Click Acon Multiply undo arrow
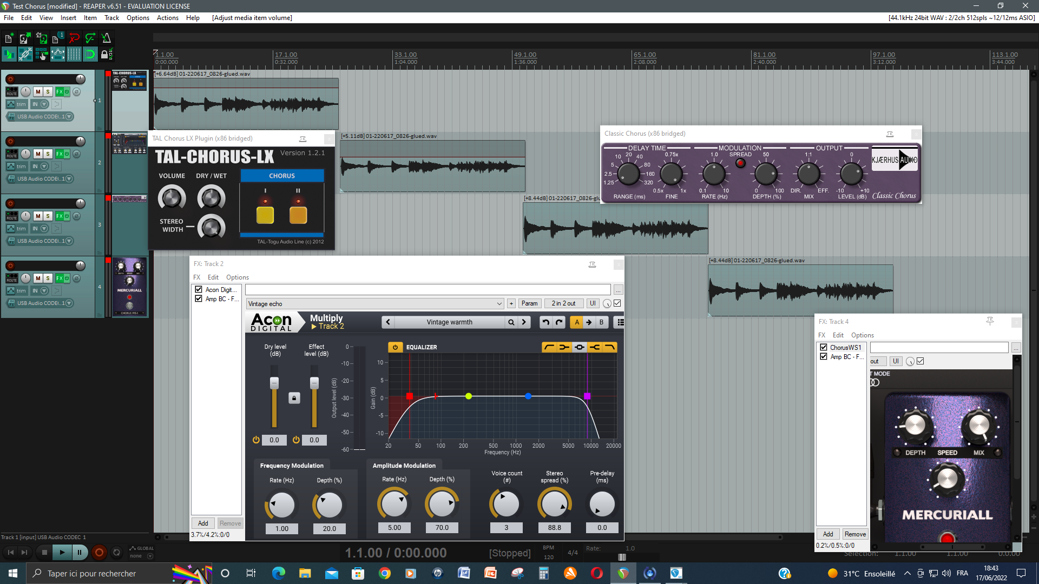Screen dimensions: 1039x584 545,322
